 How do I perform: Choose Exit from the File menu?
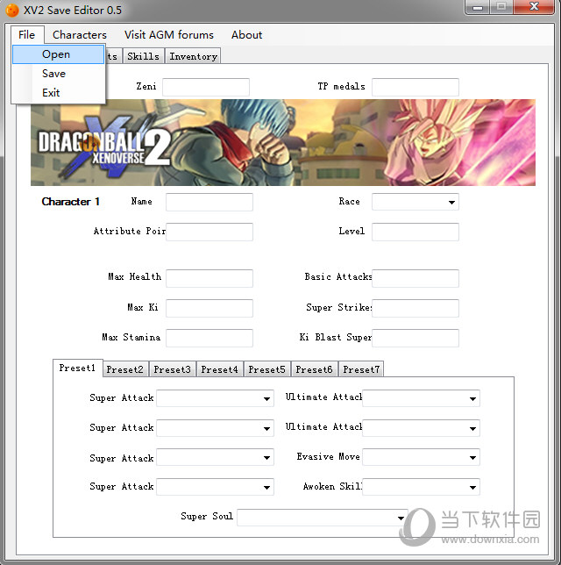[59, 93]
